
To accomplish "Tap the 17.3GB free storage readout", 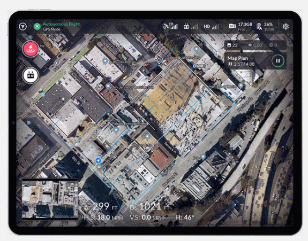I will point(245,24).
